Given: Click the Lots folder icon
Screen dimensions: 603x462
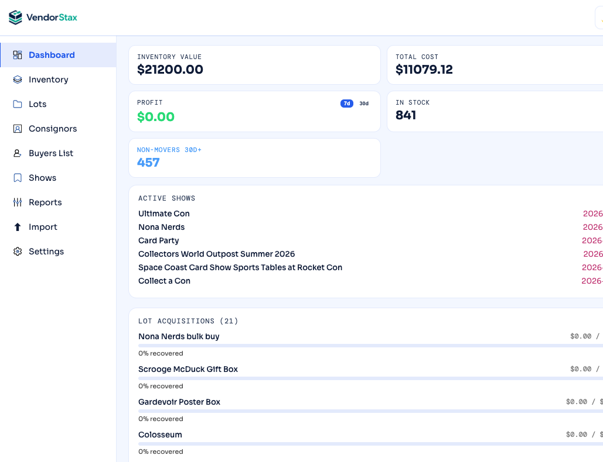Looking at the screenshot, I should pos(18,104).
